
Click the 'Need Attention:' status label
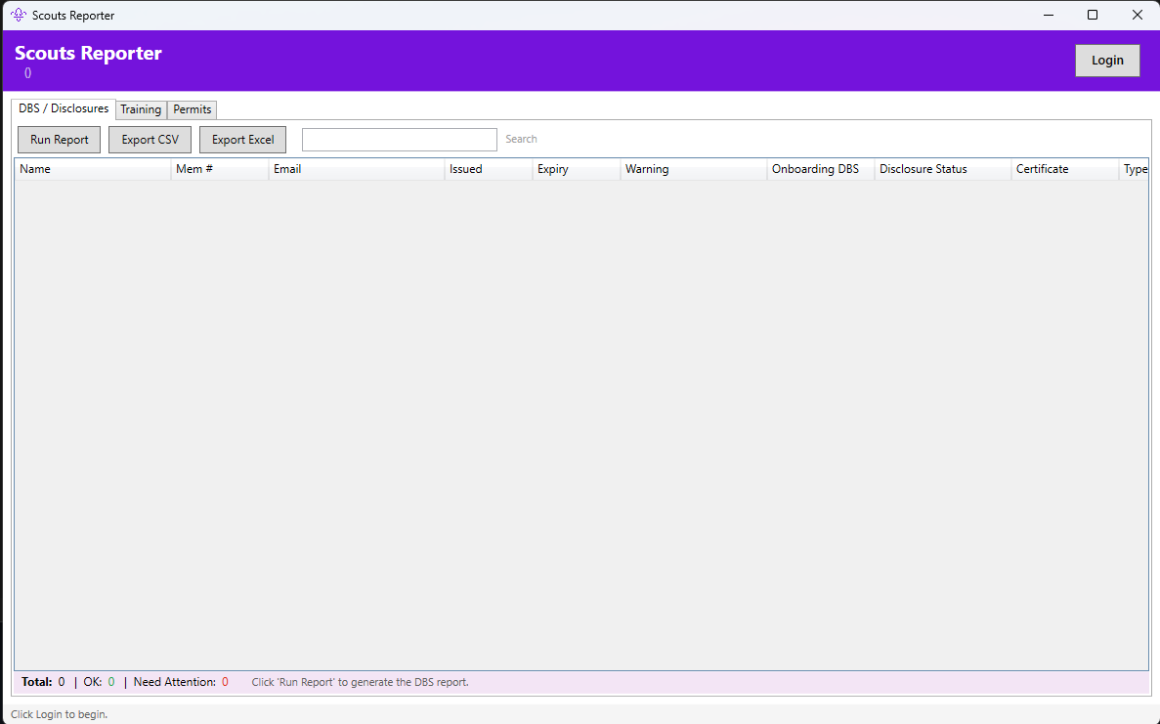(175, 682)
